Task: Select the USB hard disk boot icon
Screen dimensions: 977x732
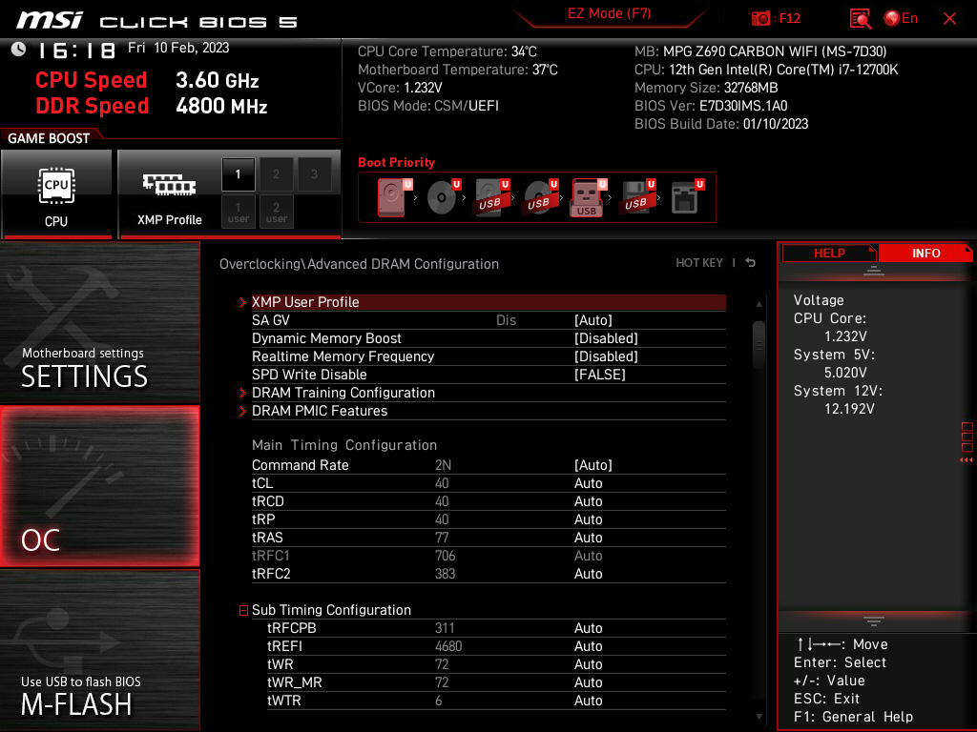Action: point(491,197)
